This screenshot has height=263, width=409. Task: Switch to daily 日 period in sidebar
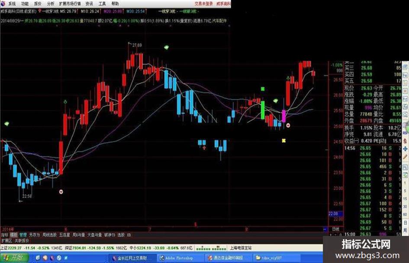(x=405, y=223)
